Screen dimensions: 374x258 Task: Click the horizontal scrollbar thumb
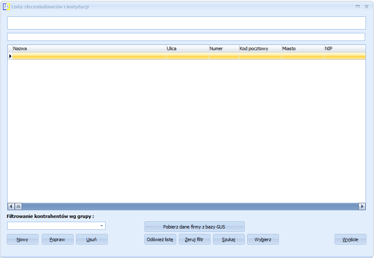click(x=18, y=206)
